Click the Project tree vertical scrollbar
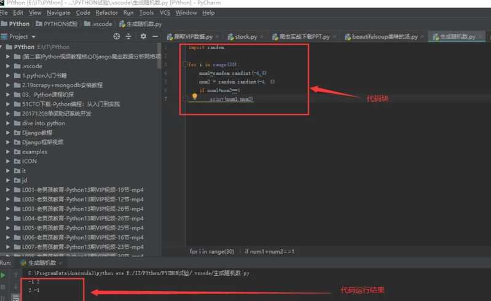 point(159,55)
